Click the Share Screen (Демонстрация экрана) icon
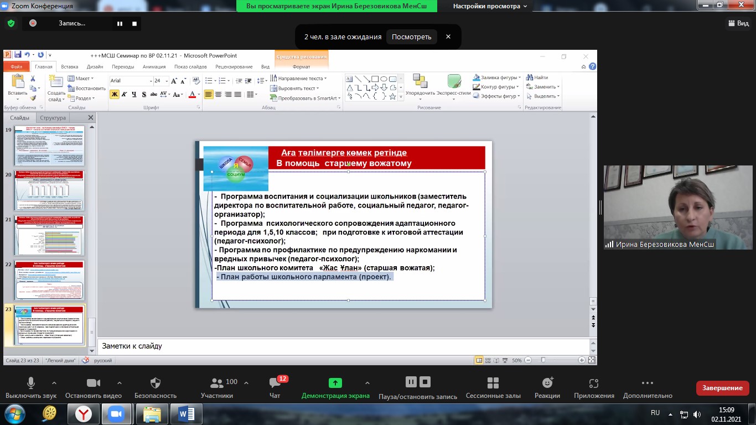This screenshot has height=425, width=756. click(x=335, y=384)
